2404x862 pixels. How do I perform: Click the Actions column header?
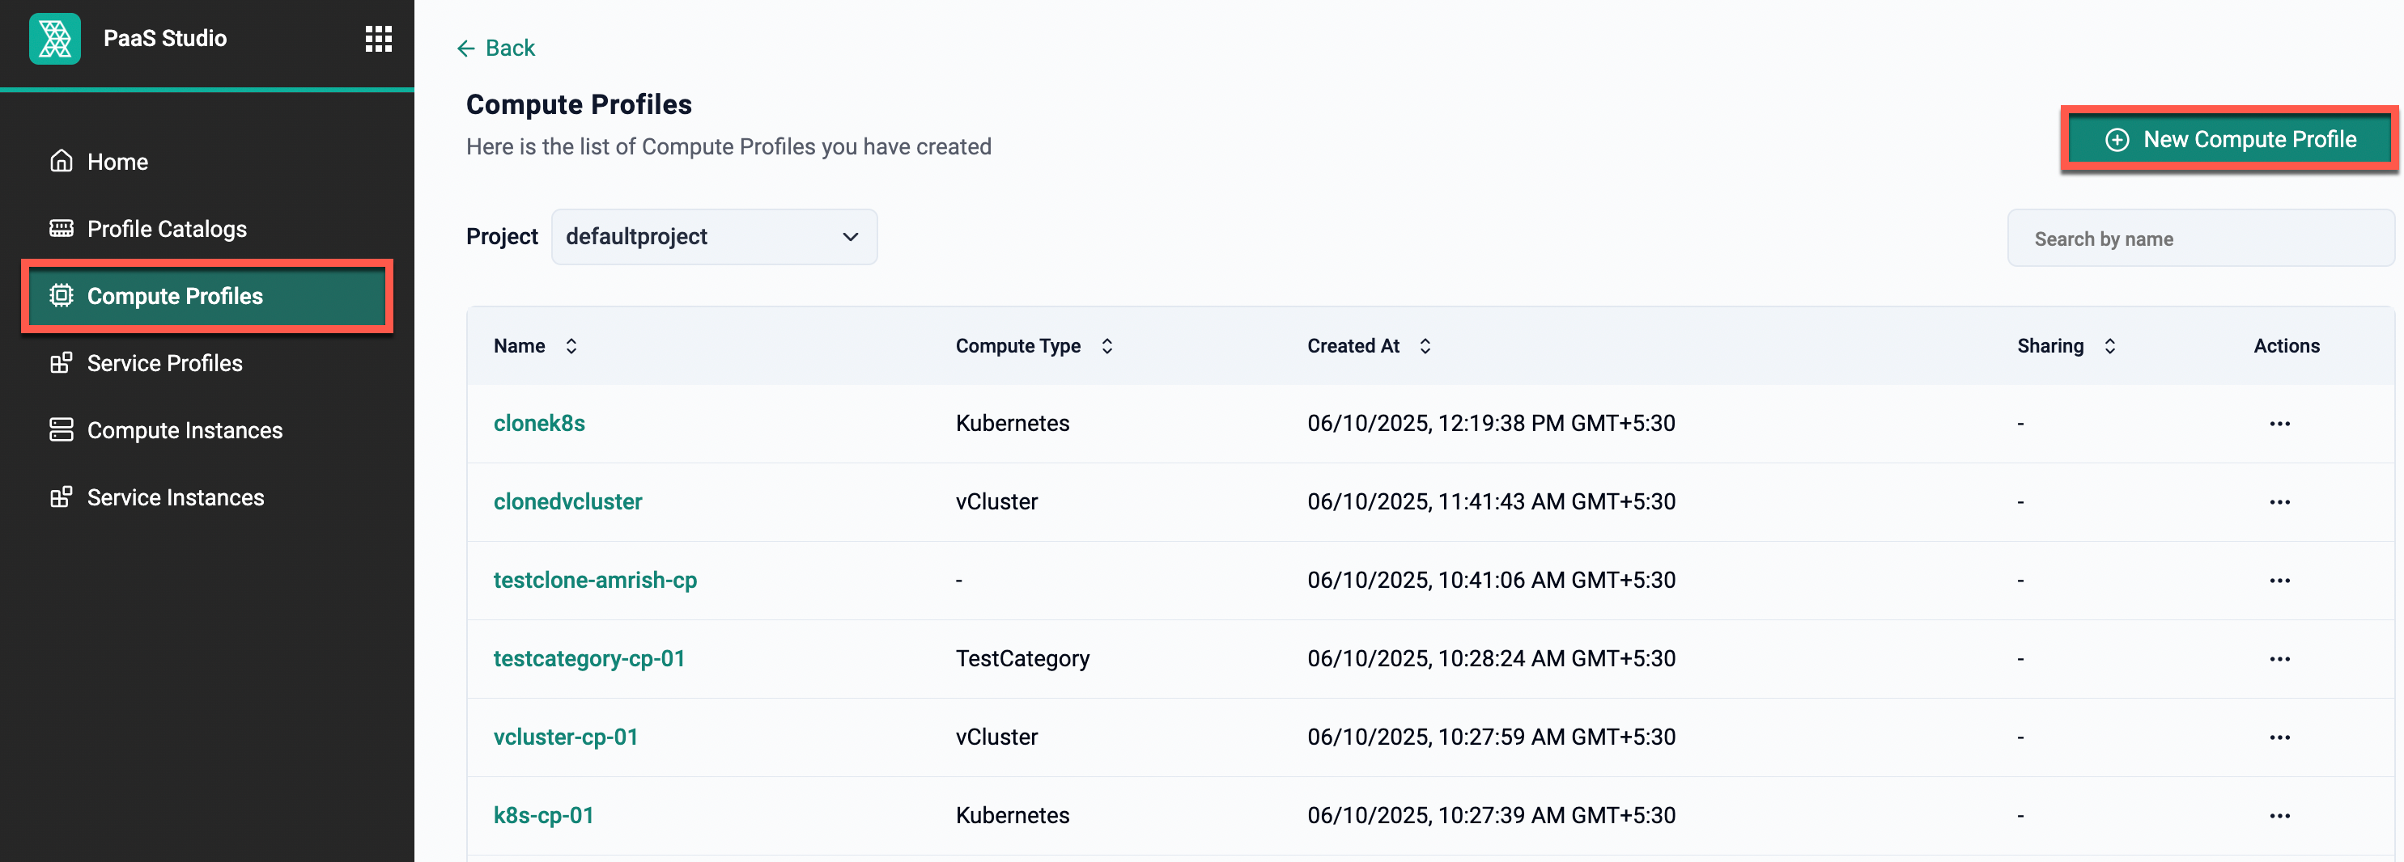(x=2287, y=346)
